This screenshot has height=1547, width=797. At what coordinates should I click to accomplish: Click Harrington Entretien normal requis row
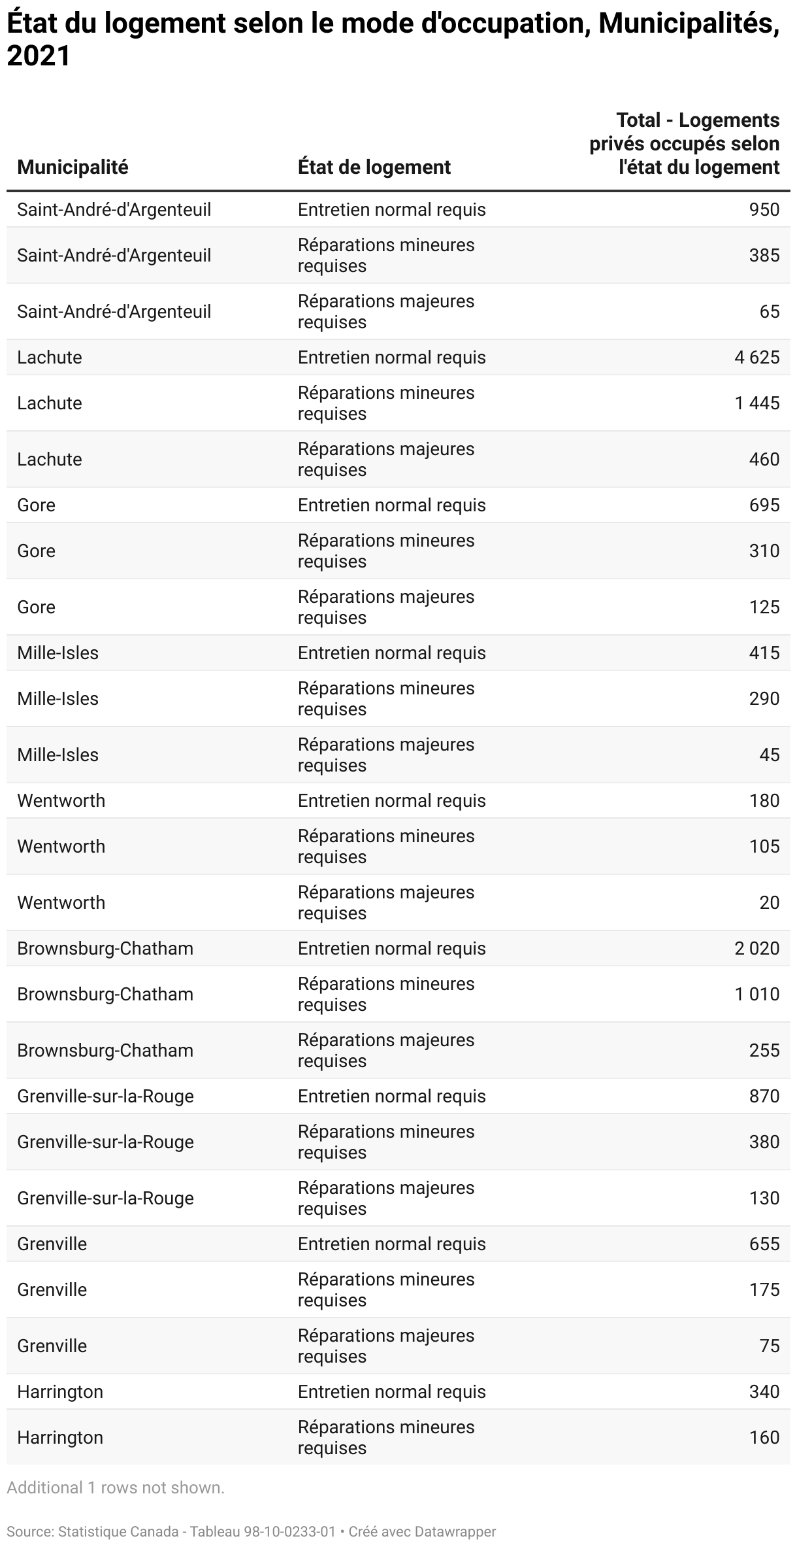coord(398,1391)
